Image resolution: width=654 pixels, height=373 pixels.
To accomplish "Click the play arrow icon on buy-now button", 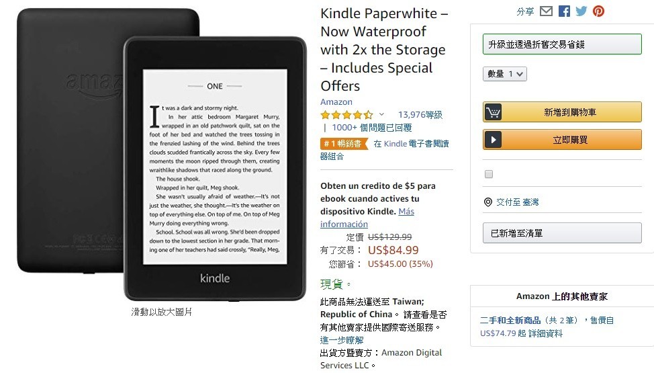I will click(493, 140).
